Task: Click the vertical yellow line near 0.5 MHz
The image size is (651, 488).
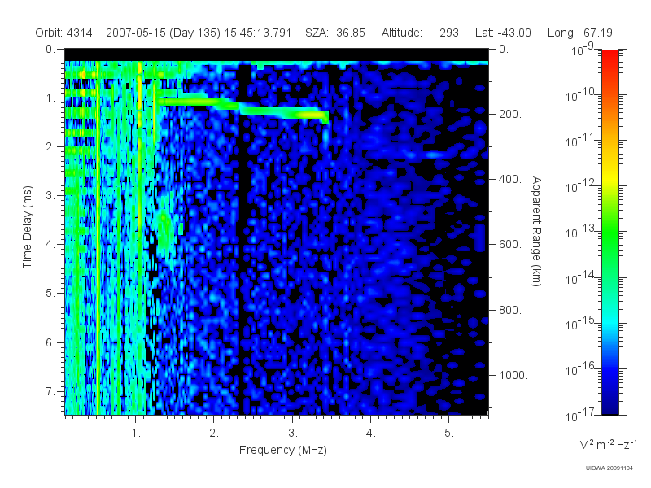Action: pyautogui.click(x=98, y=237)
